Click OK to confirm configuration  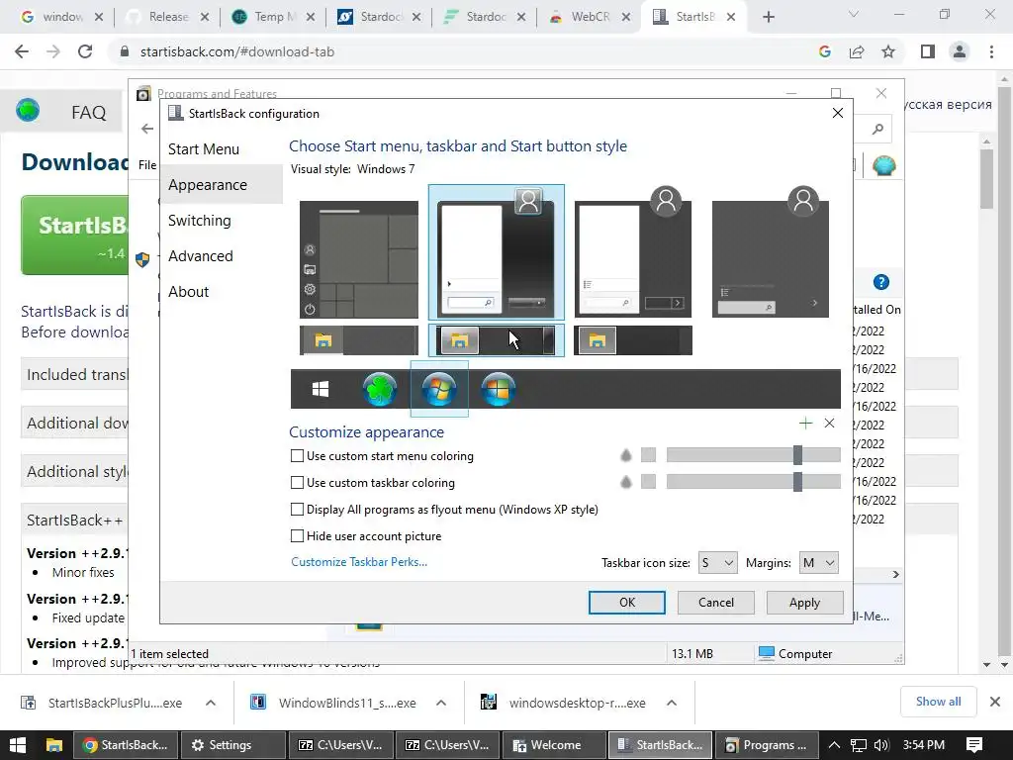click(x=626, y=603)
